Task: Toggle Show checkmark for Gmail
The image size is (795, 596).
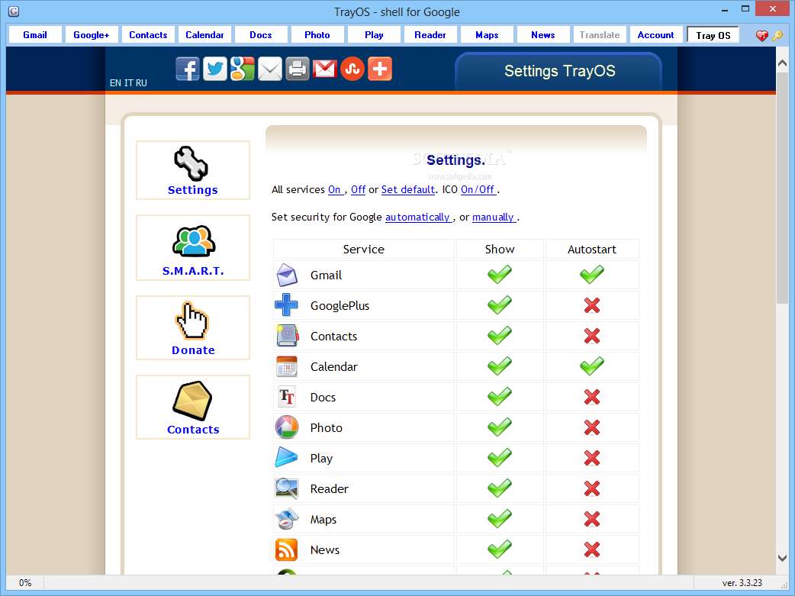Action: click(500, 275)
